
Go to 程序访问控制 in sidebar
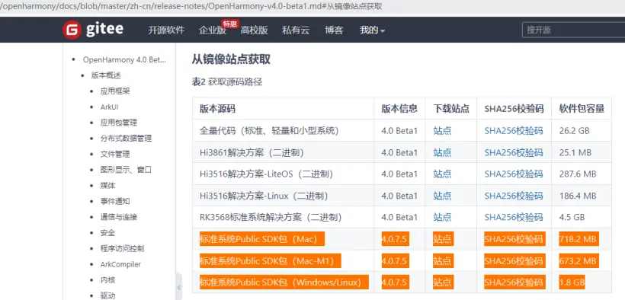tap(123, 249)
